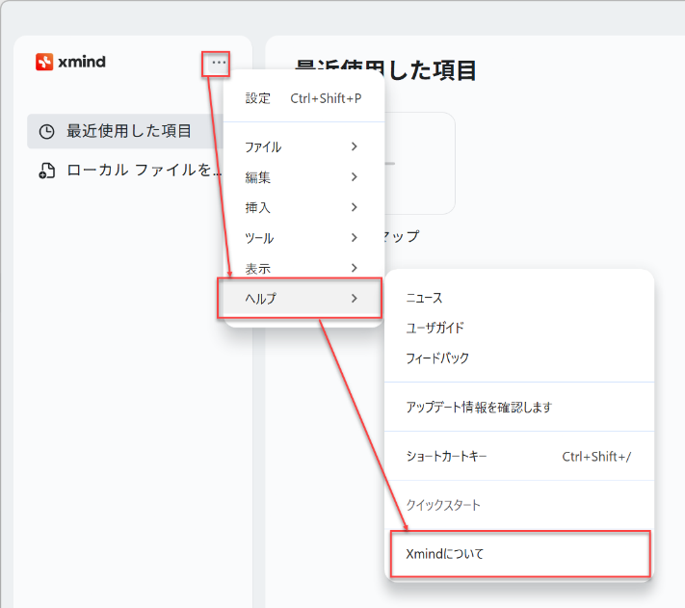Click the local file icon in sidebar
Viewport: 685px width, 608px height.
[x=47, y=171]
